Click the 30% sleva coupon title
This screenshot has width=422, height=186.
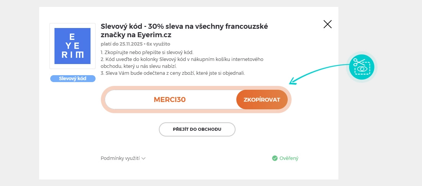tap(184, 26)
